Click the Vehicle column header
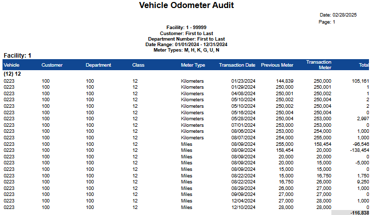 pyautogui.click(x=12, y=65)
